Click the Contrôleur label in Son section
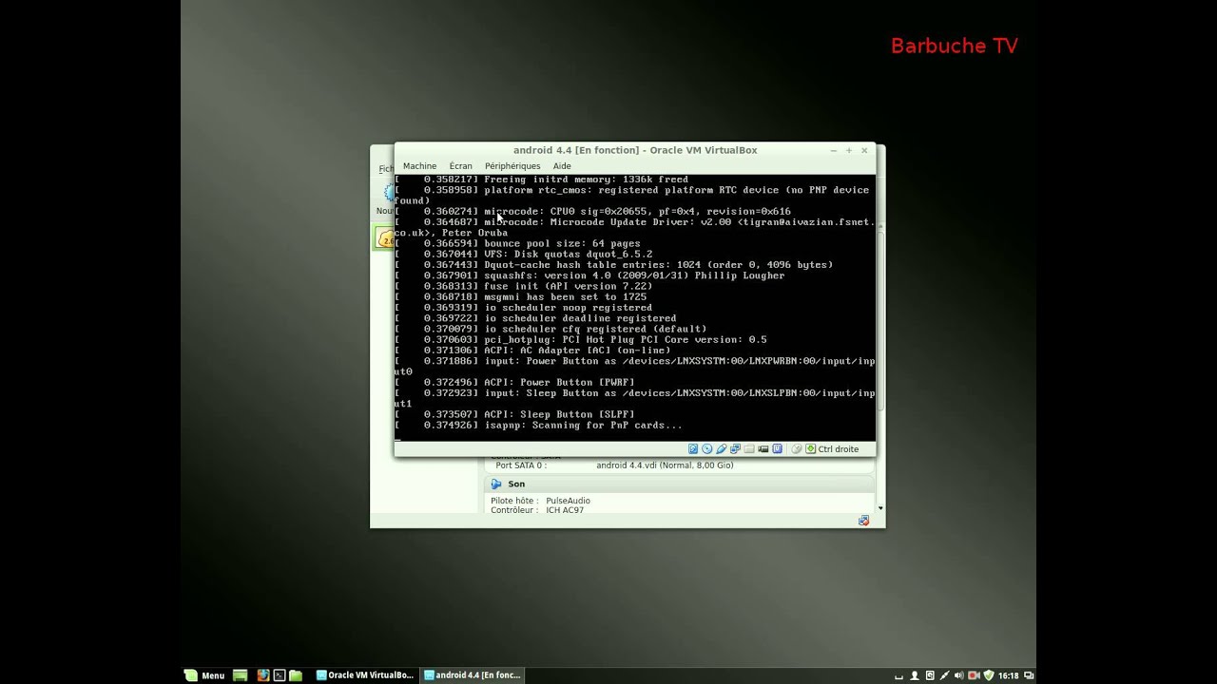 (513, 510)
